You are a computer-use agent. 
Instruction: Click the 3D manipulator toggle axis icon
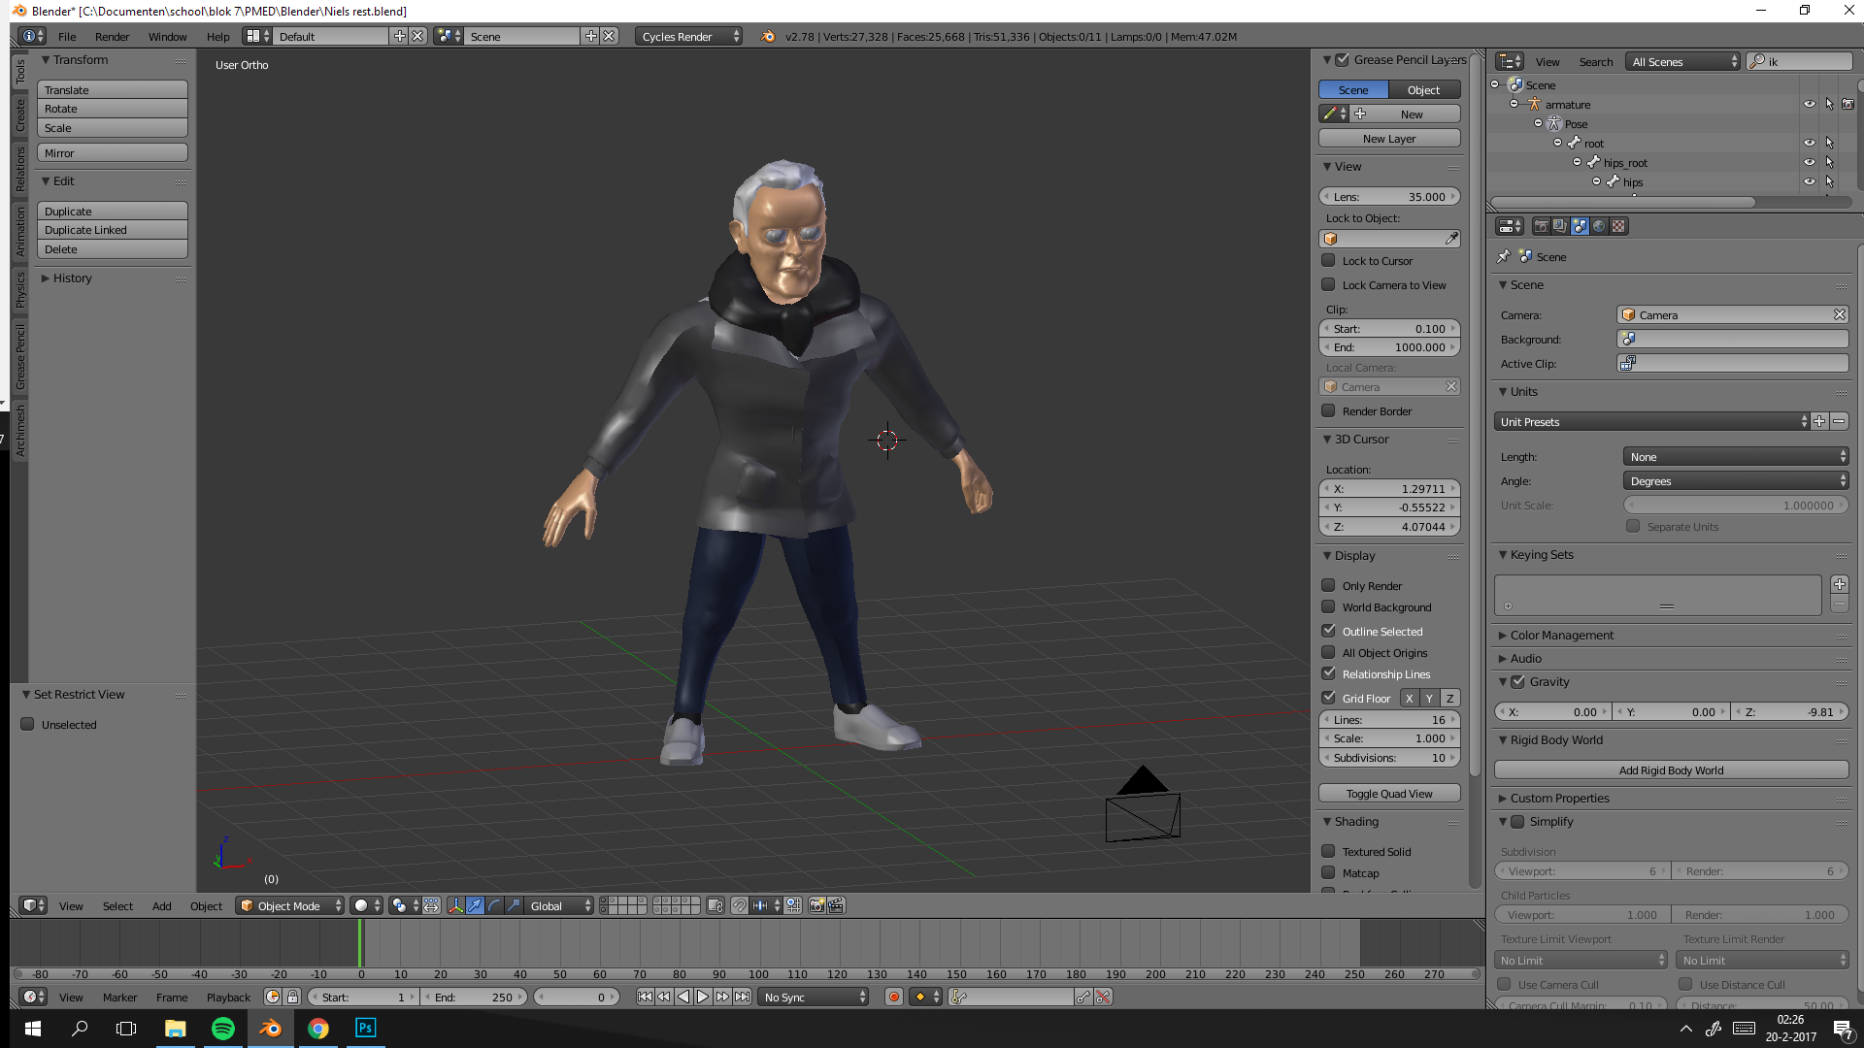[455, 905]
